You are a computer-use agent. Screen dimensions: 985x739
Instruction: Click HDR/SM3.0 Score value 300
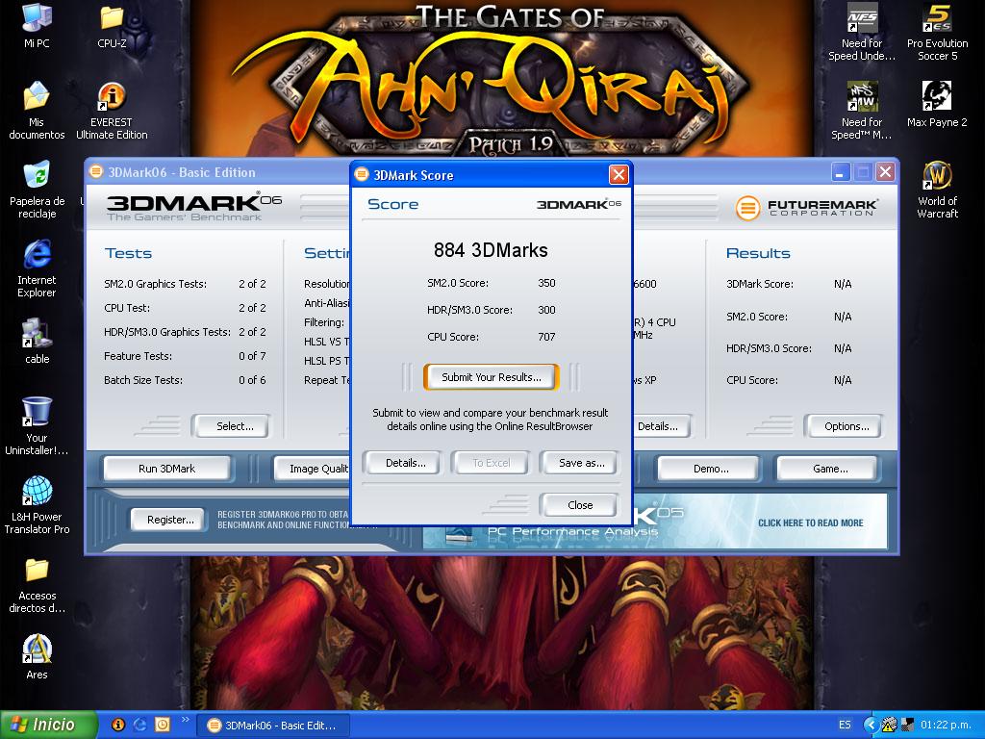click(546, 310)
